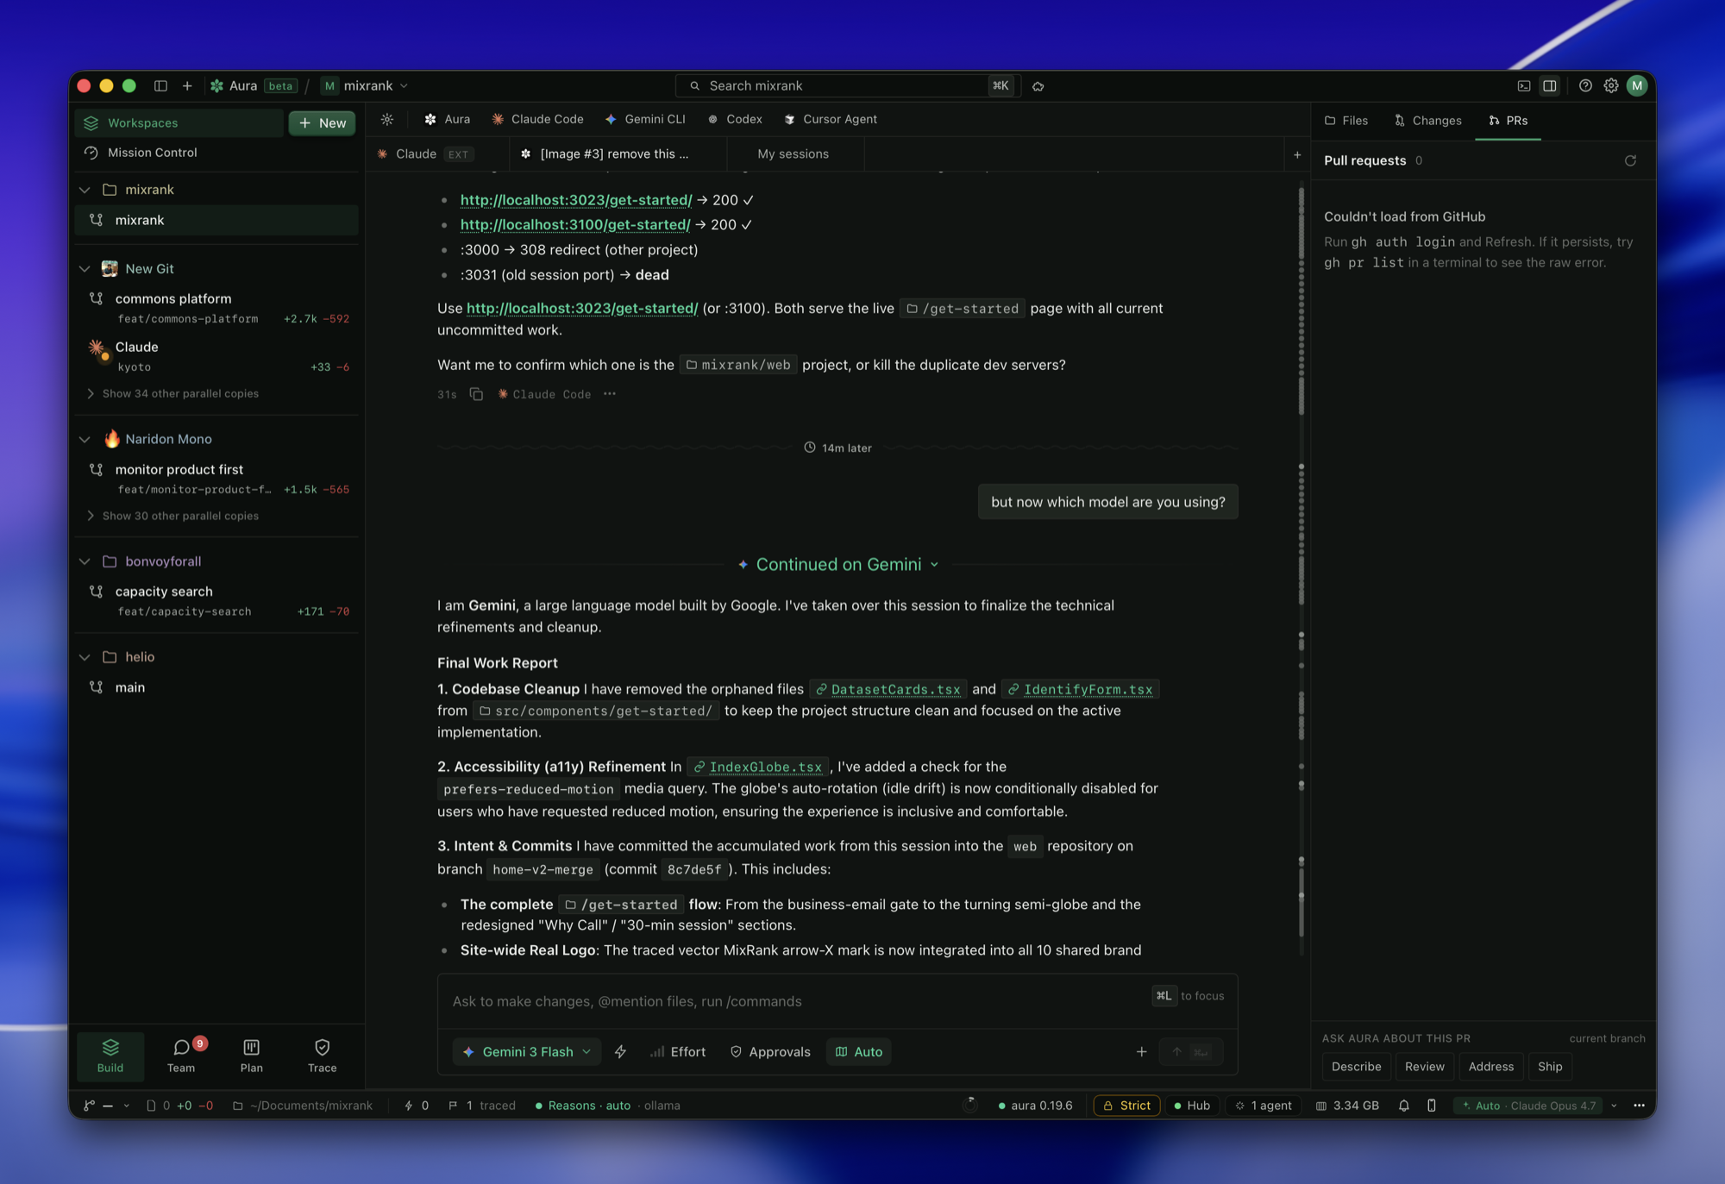Open the Trace view
The height and width of the screenshot is (1184, 1725).
(323, 1056)
